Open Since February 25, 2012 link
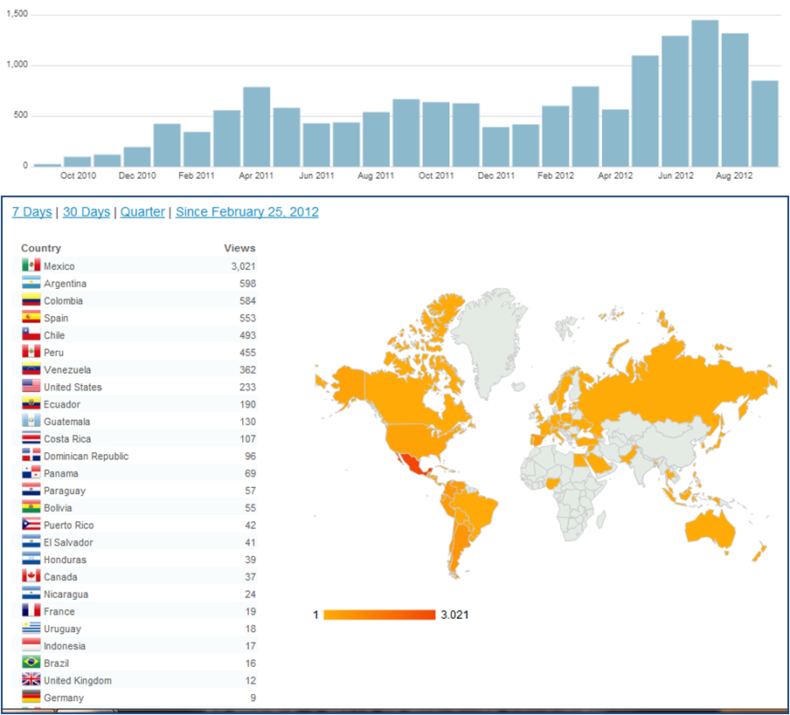Viewport: 790px width, 715px height. 246,212
